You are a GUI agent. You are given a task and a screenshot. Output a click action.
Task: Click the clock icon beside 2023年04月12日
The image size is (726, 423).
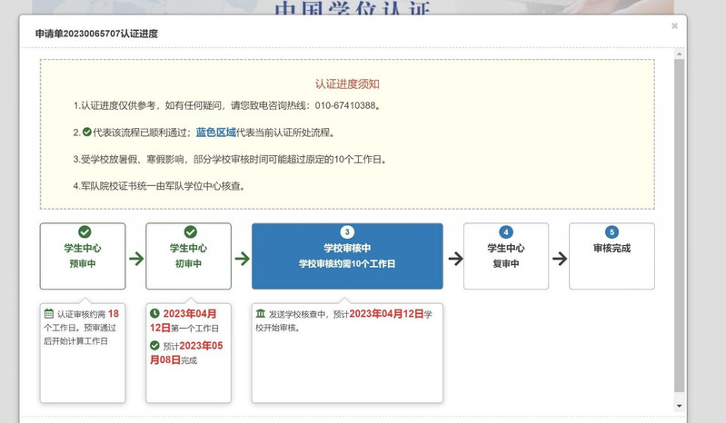click(154, 314)
